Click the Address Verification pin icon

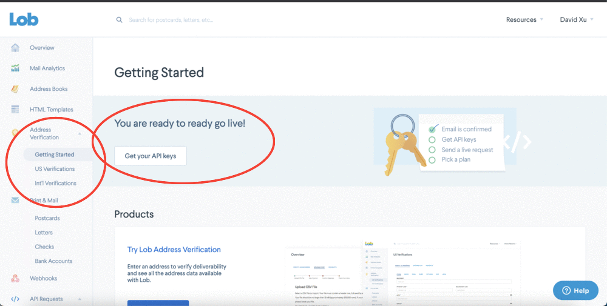(15, 133)
